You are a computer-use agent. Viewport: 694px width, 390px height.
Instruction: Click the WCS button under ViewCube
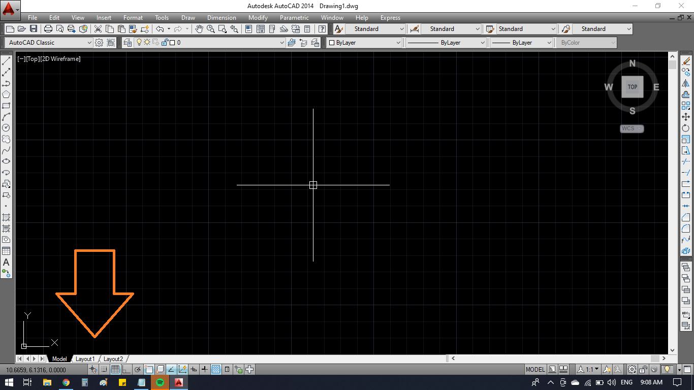click(632, 128)
